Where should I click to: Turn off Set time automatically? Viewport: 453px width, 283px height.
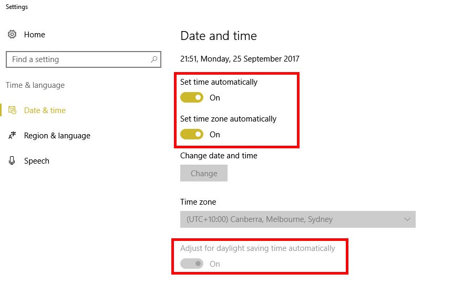192,98
